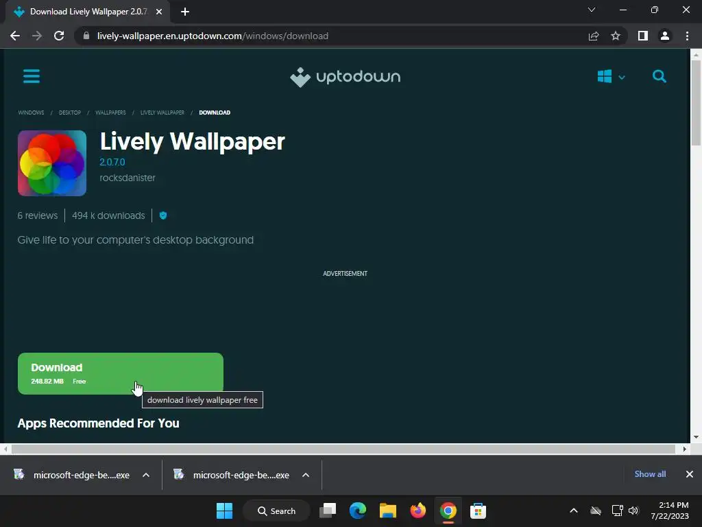
Task: Open Microsoft Store from taskbar
Action: pyautogui.click(x=478, y=511)
